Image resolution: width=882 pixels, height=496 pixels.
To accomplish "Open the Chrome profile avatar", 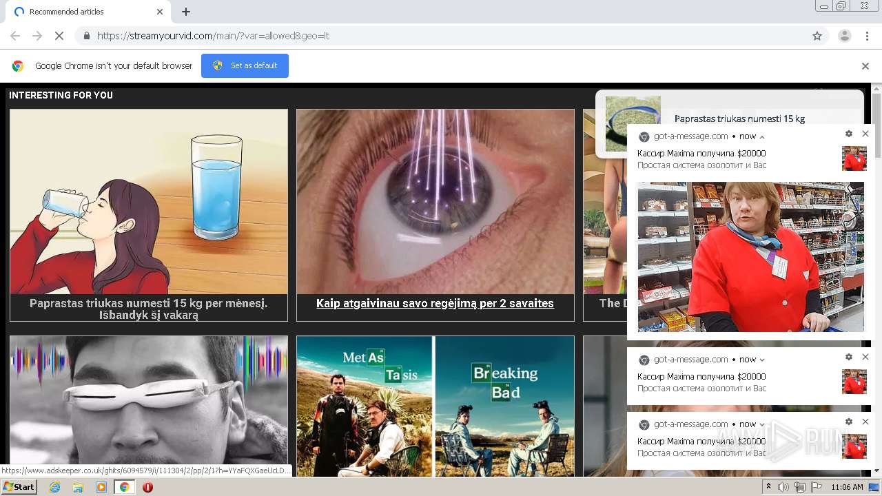I will click(x=844, y=36).
